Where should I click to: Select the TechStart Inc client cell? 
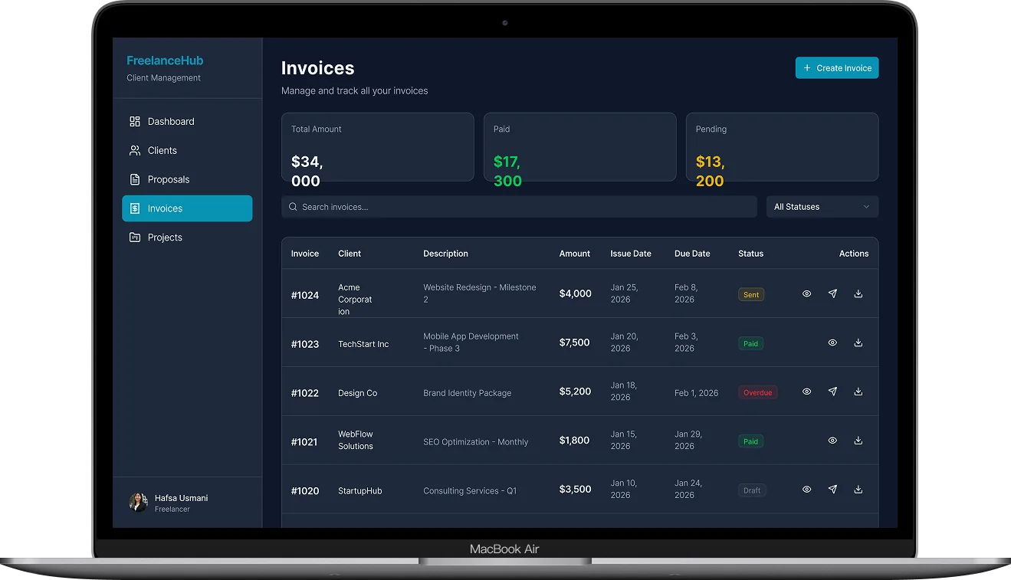click(363, 344)
